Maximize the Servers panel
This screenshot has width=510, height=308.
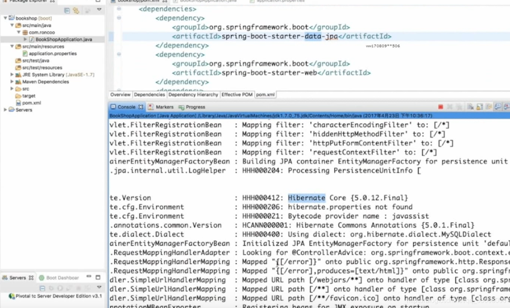coord(98,277)
